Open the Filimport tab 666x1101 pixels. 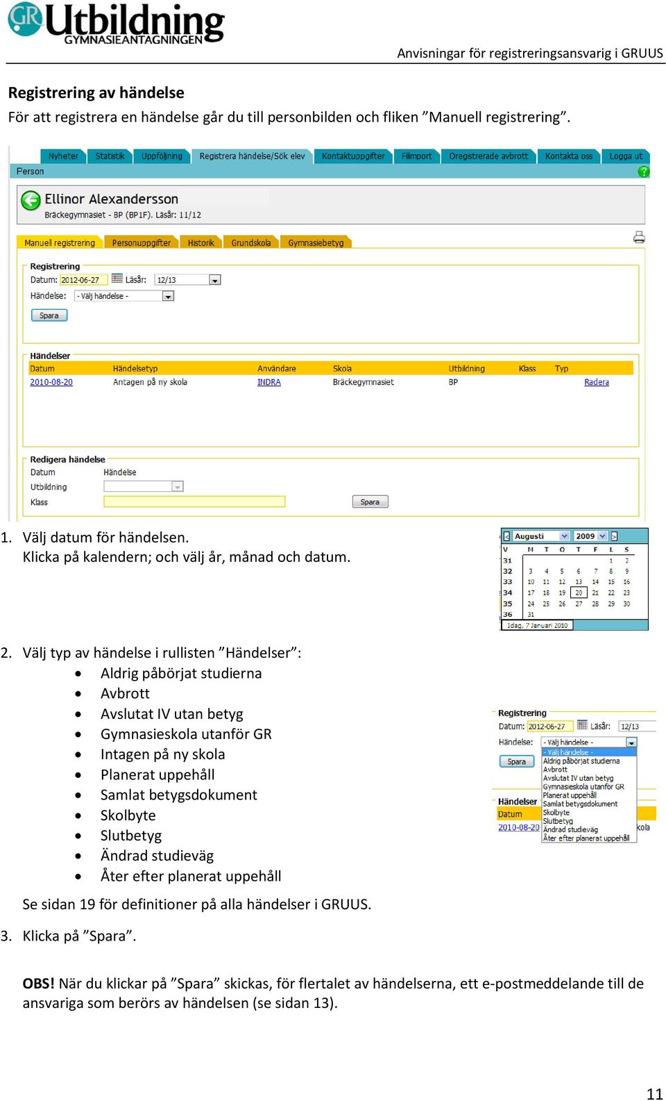point(416,156)
